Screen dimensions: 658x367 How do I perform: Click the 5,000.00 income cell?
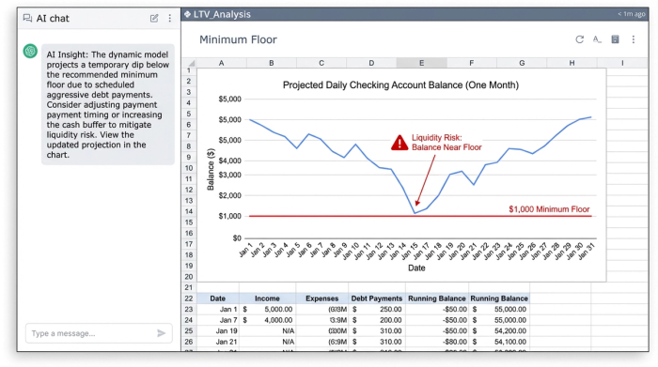click(x=267, y=309)
